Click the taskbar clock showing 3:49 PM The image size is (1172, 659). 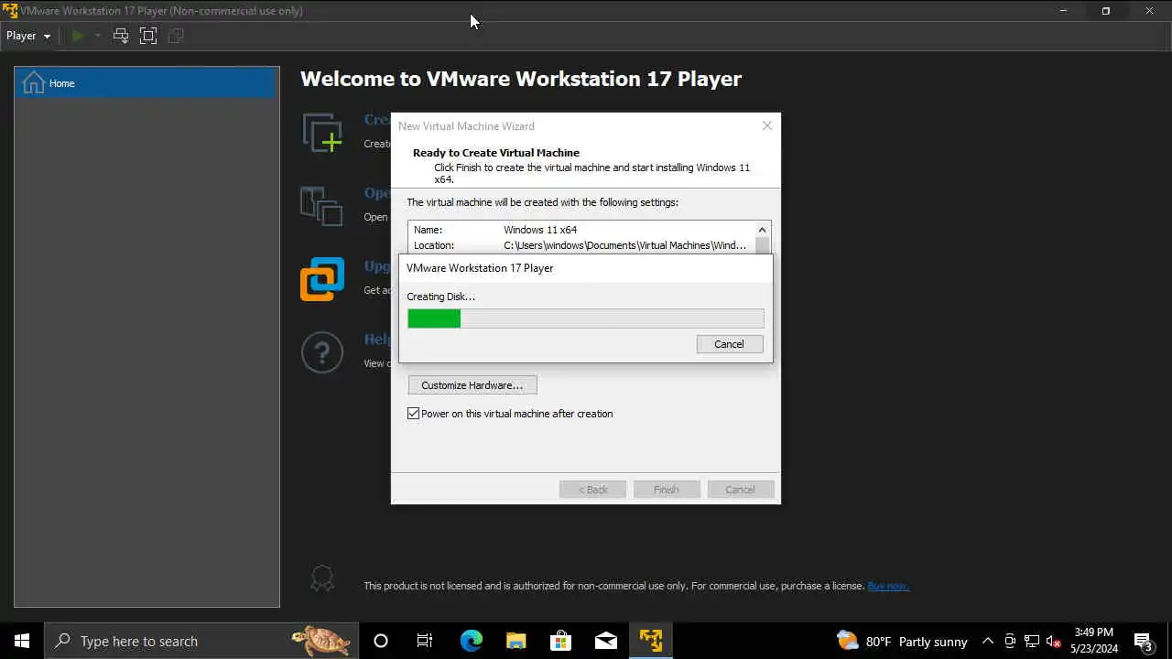point(1094,641)
